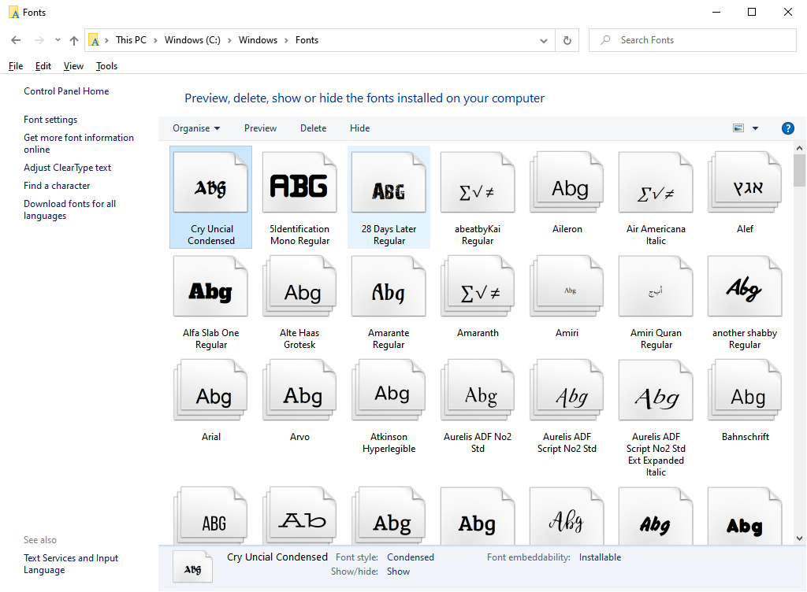Viewport: 807px width, 592px height.
Task: Expand the address bar history dropdown
Action: tap(544, 41)
